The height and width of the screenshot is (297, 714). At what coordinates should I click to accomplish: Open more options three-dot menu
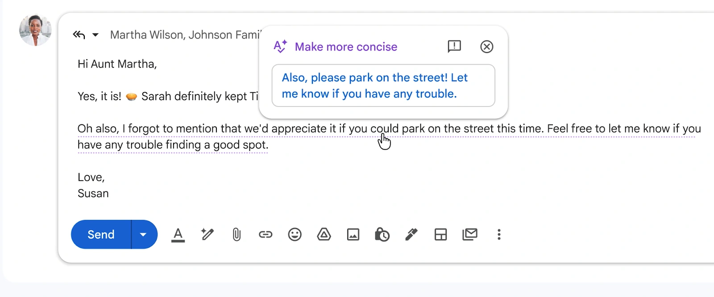pos(499,235)
